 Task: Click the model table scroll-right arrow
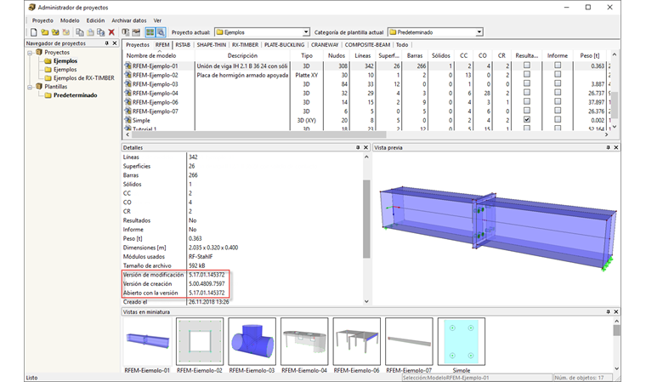(606, 135)
